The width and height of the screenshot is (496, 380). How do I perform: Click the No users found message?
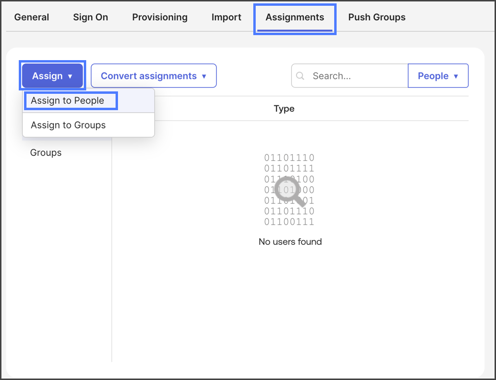[x=290, y=241]
